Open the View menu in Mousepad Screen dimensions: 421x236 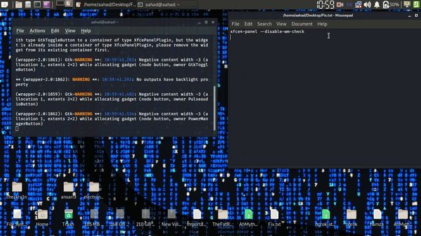pyautogui.click(x=282, y=24)
